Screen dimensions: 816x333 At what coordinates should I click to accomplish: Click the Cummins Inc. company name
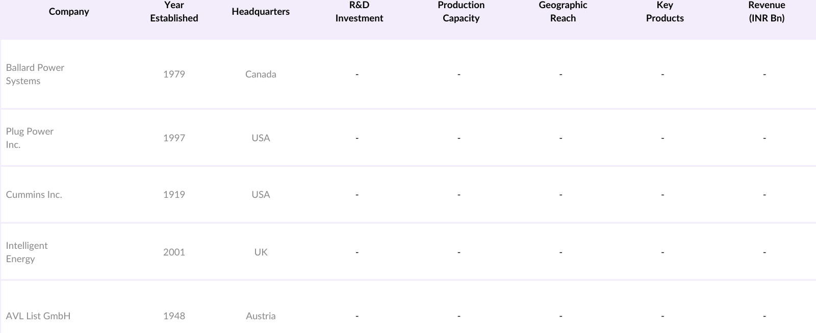(x=34, y=195)
